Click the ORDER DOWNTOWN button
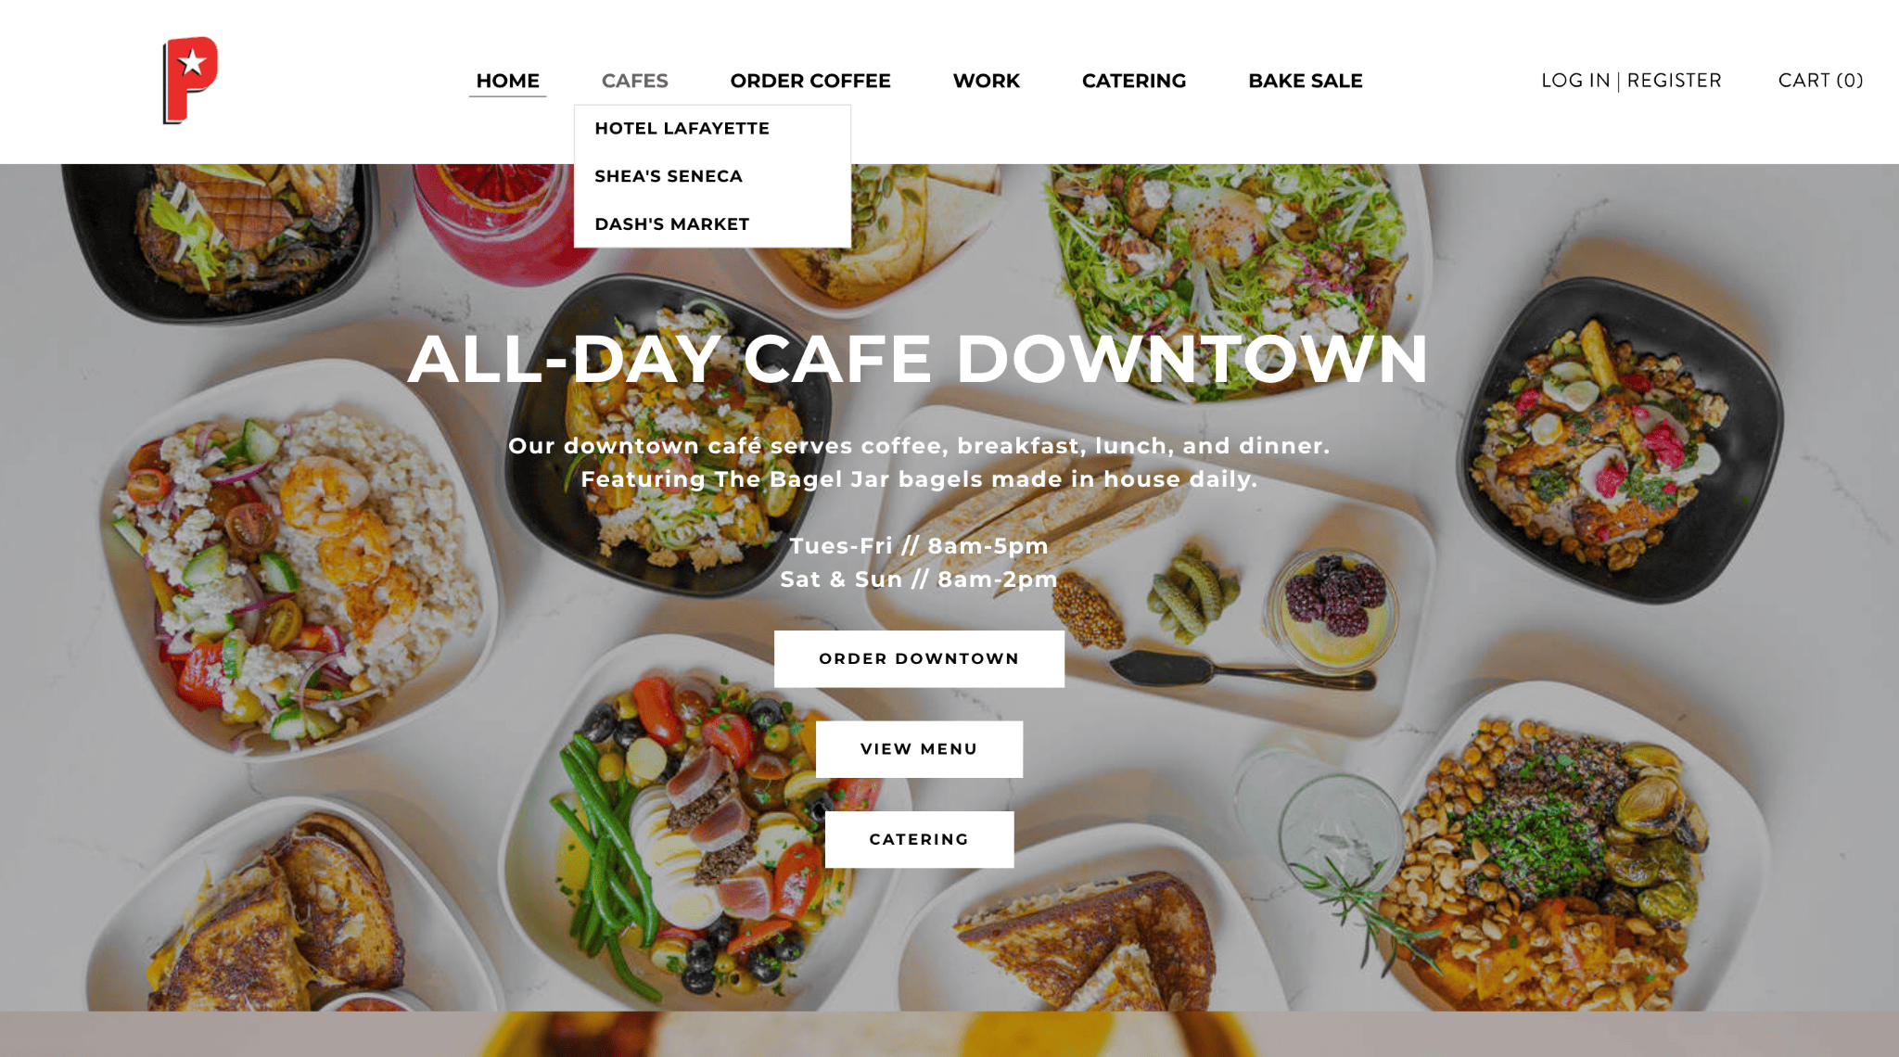 (x=919, y=657)
